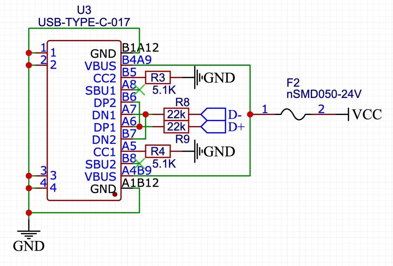Click the A6 pin number label
Viewport: 393px width, 266px height.
click(129, 121)
